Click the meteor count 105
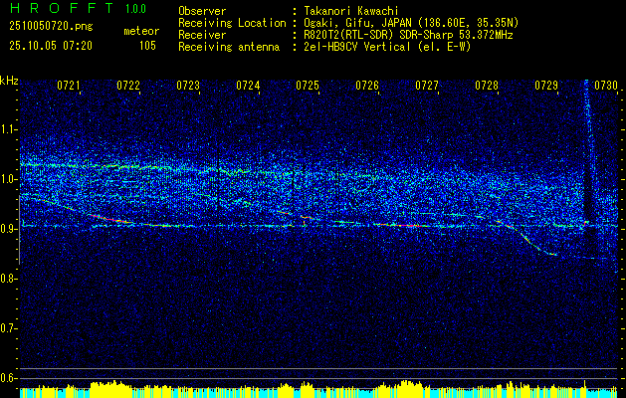Viewport: 626px width, 398px height. (147, 46)
